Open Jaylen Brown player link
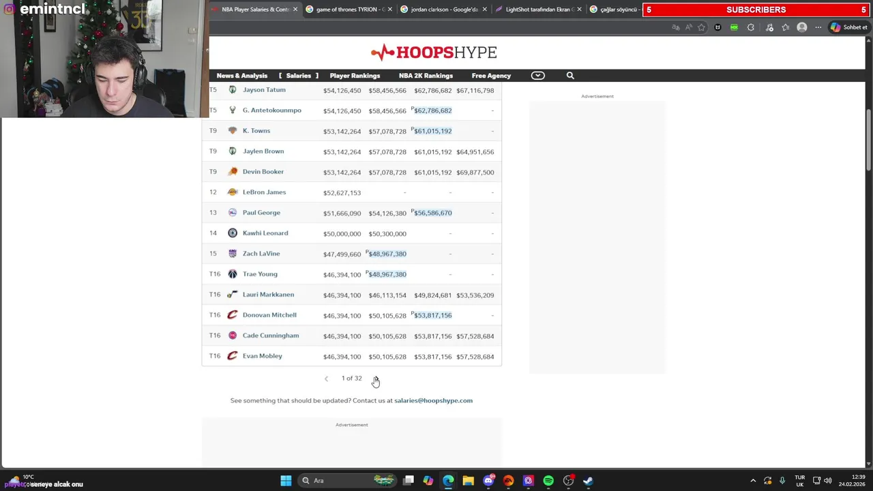The image size is (873, 491). pos(263,151)
